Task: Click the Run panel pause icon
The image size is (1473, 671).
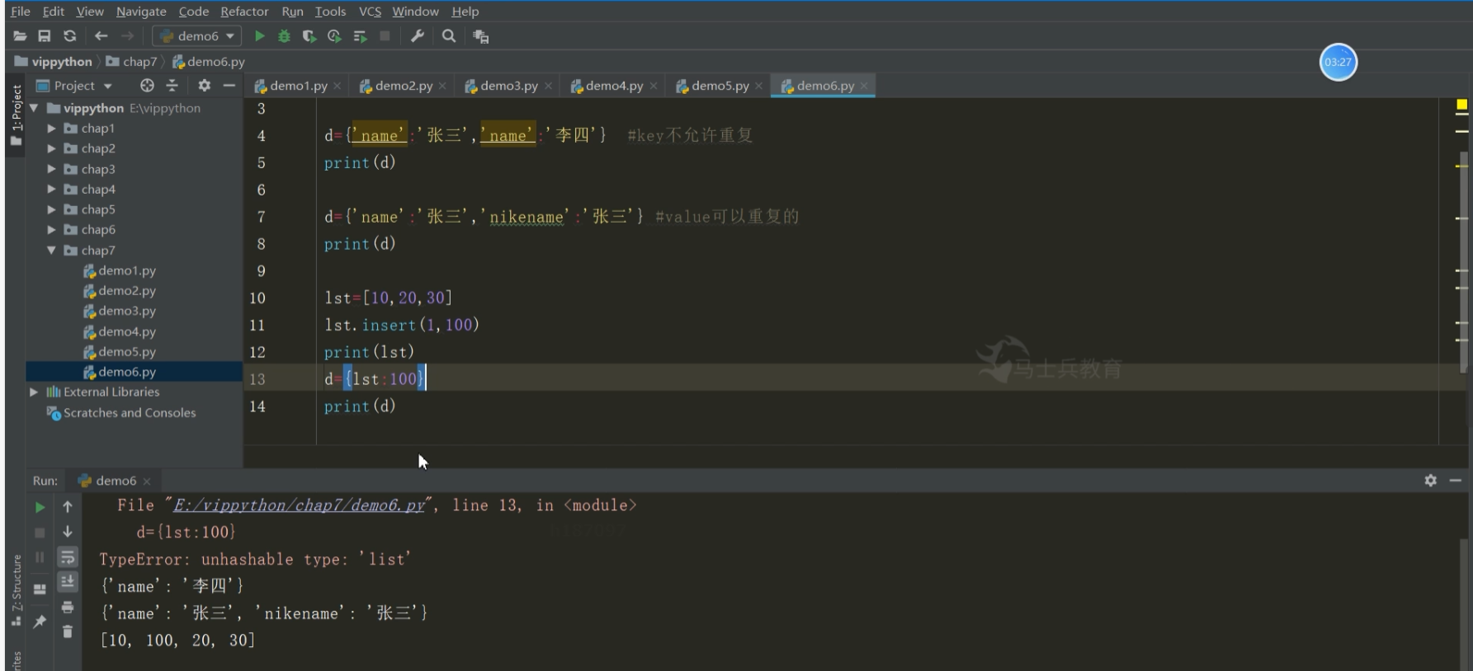Action: tap(40, 558)
